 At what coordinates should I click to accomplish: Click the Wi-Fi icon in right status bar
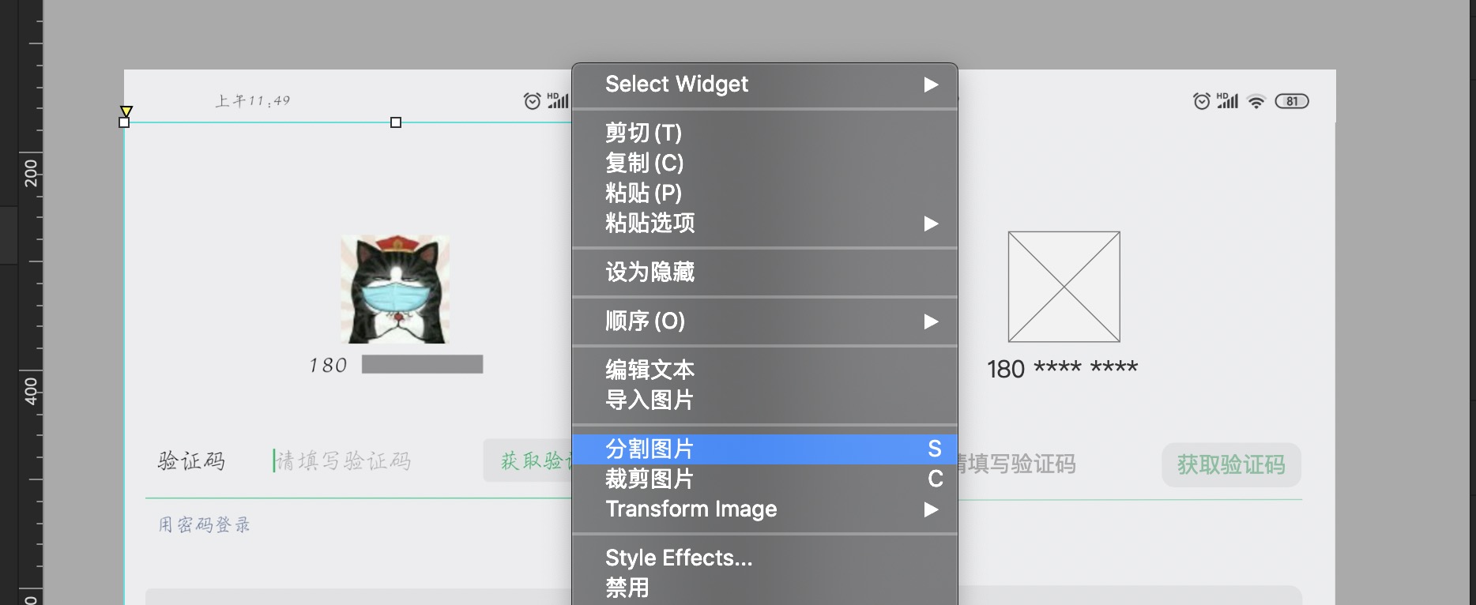[x=1256, y=101]
